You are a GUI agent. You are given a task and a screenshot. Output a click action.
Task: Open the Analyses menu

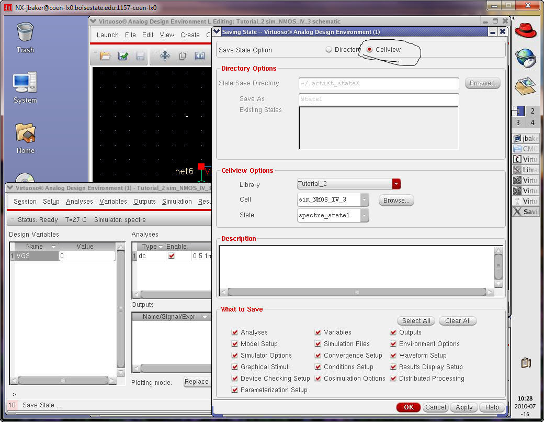pyautogui.click(x=79, y=202)
